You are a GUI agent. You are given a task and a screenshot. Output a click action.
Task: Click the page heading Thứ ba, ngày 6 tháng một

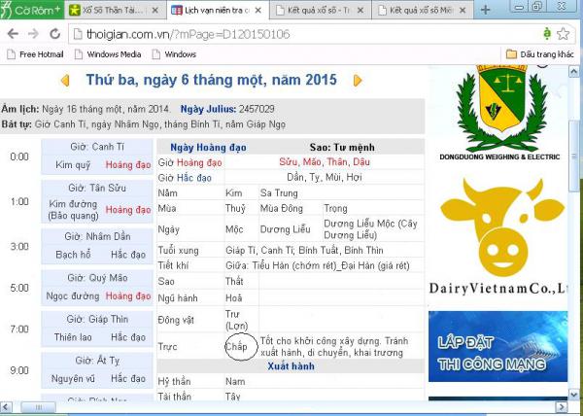pyautogui.click(x=211, y=80)
